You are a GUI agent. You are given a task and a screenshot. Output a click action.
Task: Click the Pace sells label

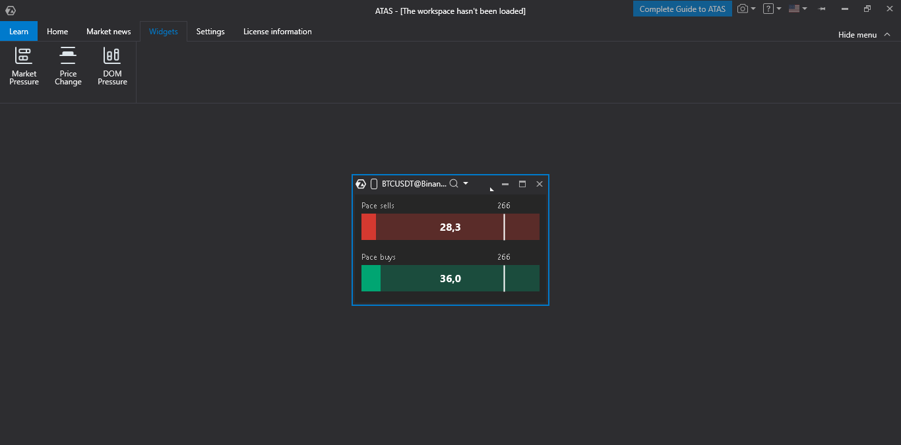pos(378,206)
